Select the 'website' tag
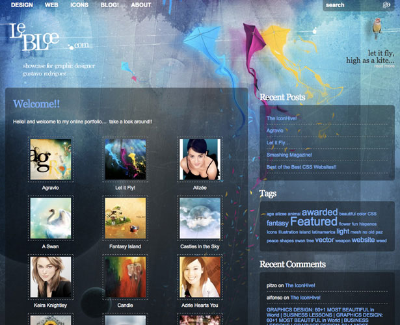This screenshot has height=325, width=400. [363, 240]
